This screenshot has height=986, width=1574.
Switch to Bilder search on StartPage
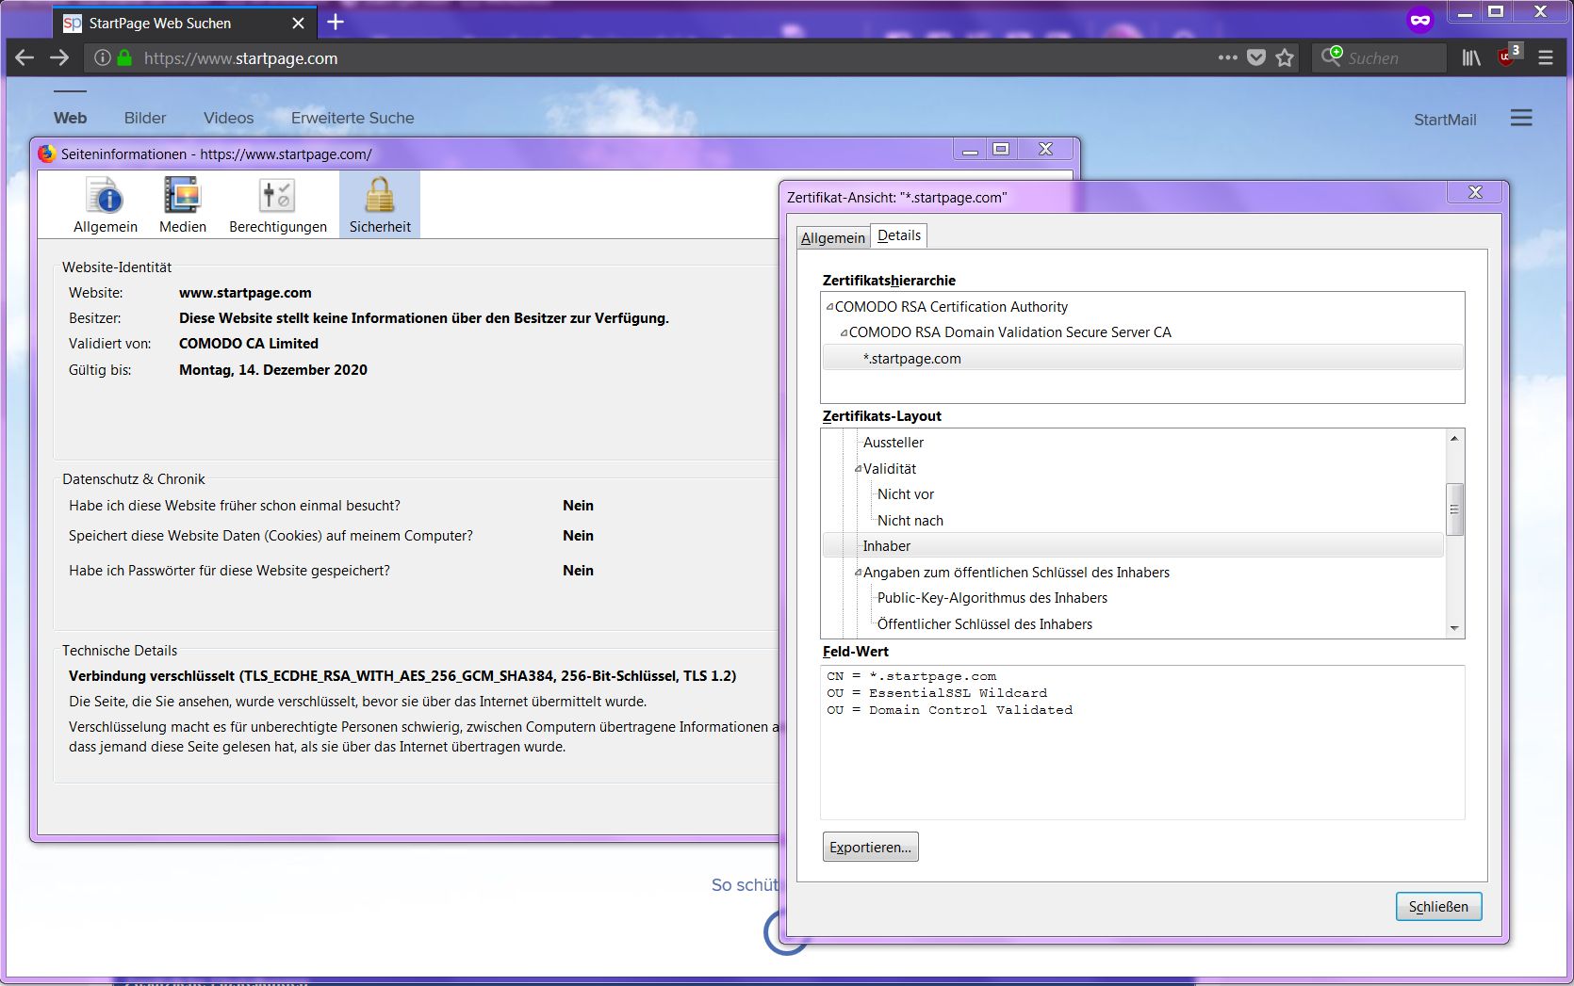tap(145, 118)
